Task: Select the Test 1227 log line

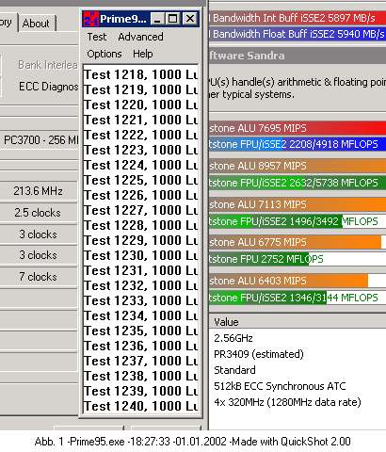Action: click(x=141, y=210)
